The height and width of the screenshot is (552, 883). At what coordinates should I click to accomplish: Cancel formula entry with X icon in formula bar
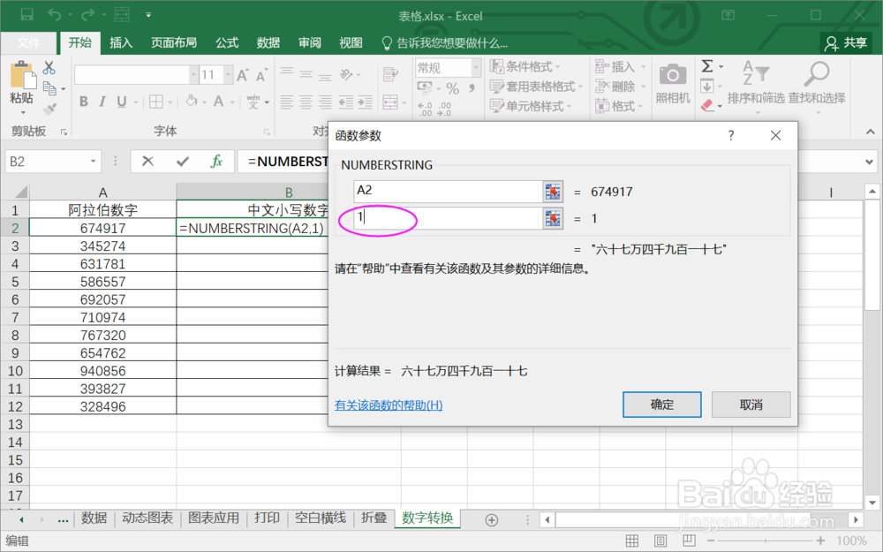click(x=148, y=162)
